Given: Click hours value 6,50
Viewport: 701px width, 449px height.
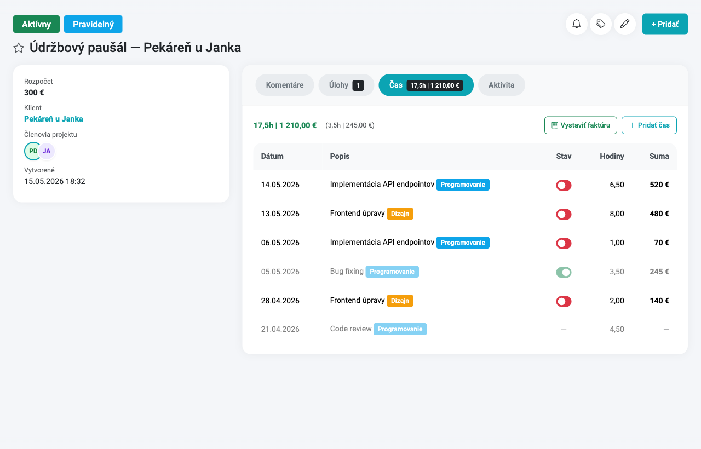Looking at the screenshot, I should point(617,185).
